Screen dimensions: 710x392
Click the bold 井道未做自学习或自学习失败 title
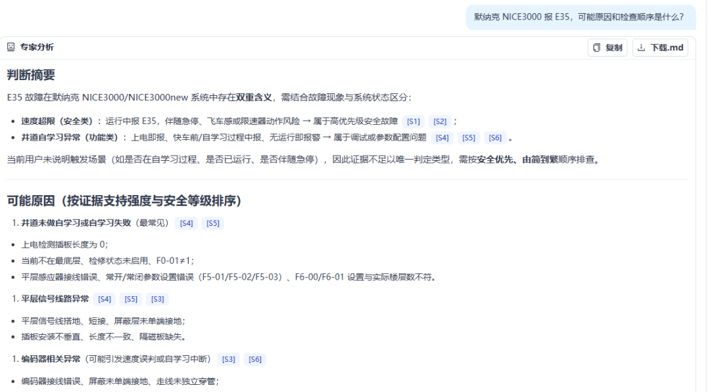pyautogui.click(x=76, y=223)
